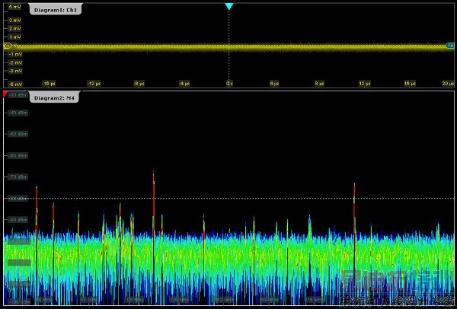Click the -3 mV axis label

point(15,71)
